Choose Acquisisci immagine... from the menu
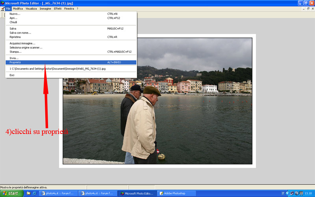 coord(22,43)
